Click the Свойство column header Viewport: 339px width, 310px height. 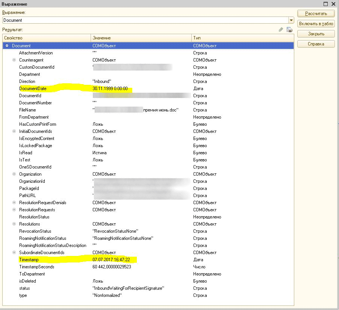(x=45, y=38)
